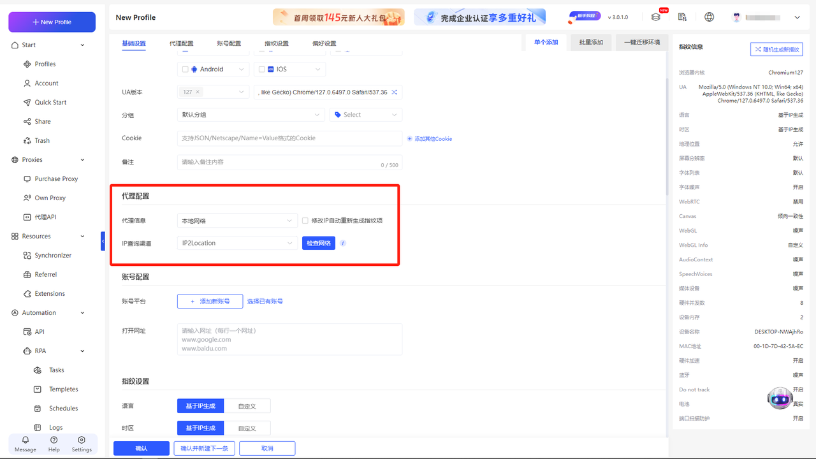This screenshot has height=459, width=816.
Task: Select Quick Start from the sidebar
Action: coord(51,102)
